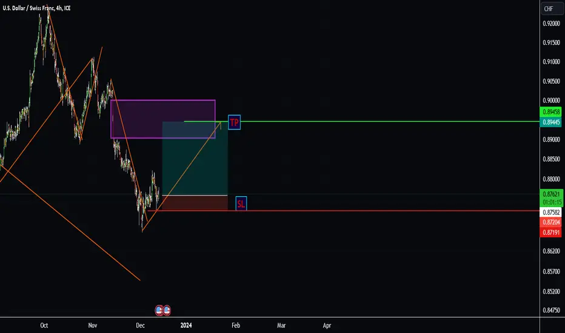Click the 0.89000 price axis value
This screenshot has width=565, height=333.
coord(551,139)
